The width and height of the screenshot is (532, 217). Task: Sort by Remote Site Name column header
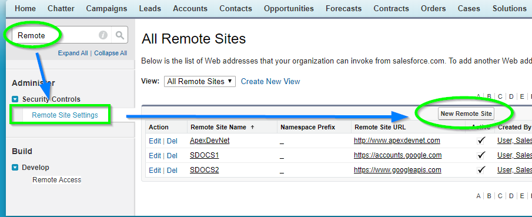219,128
